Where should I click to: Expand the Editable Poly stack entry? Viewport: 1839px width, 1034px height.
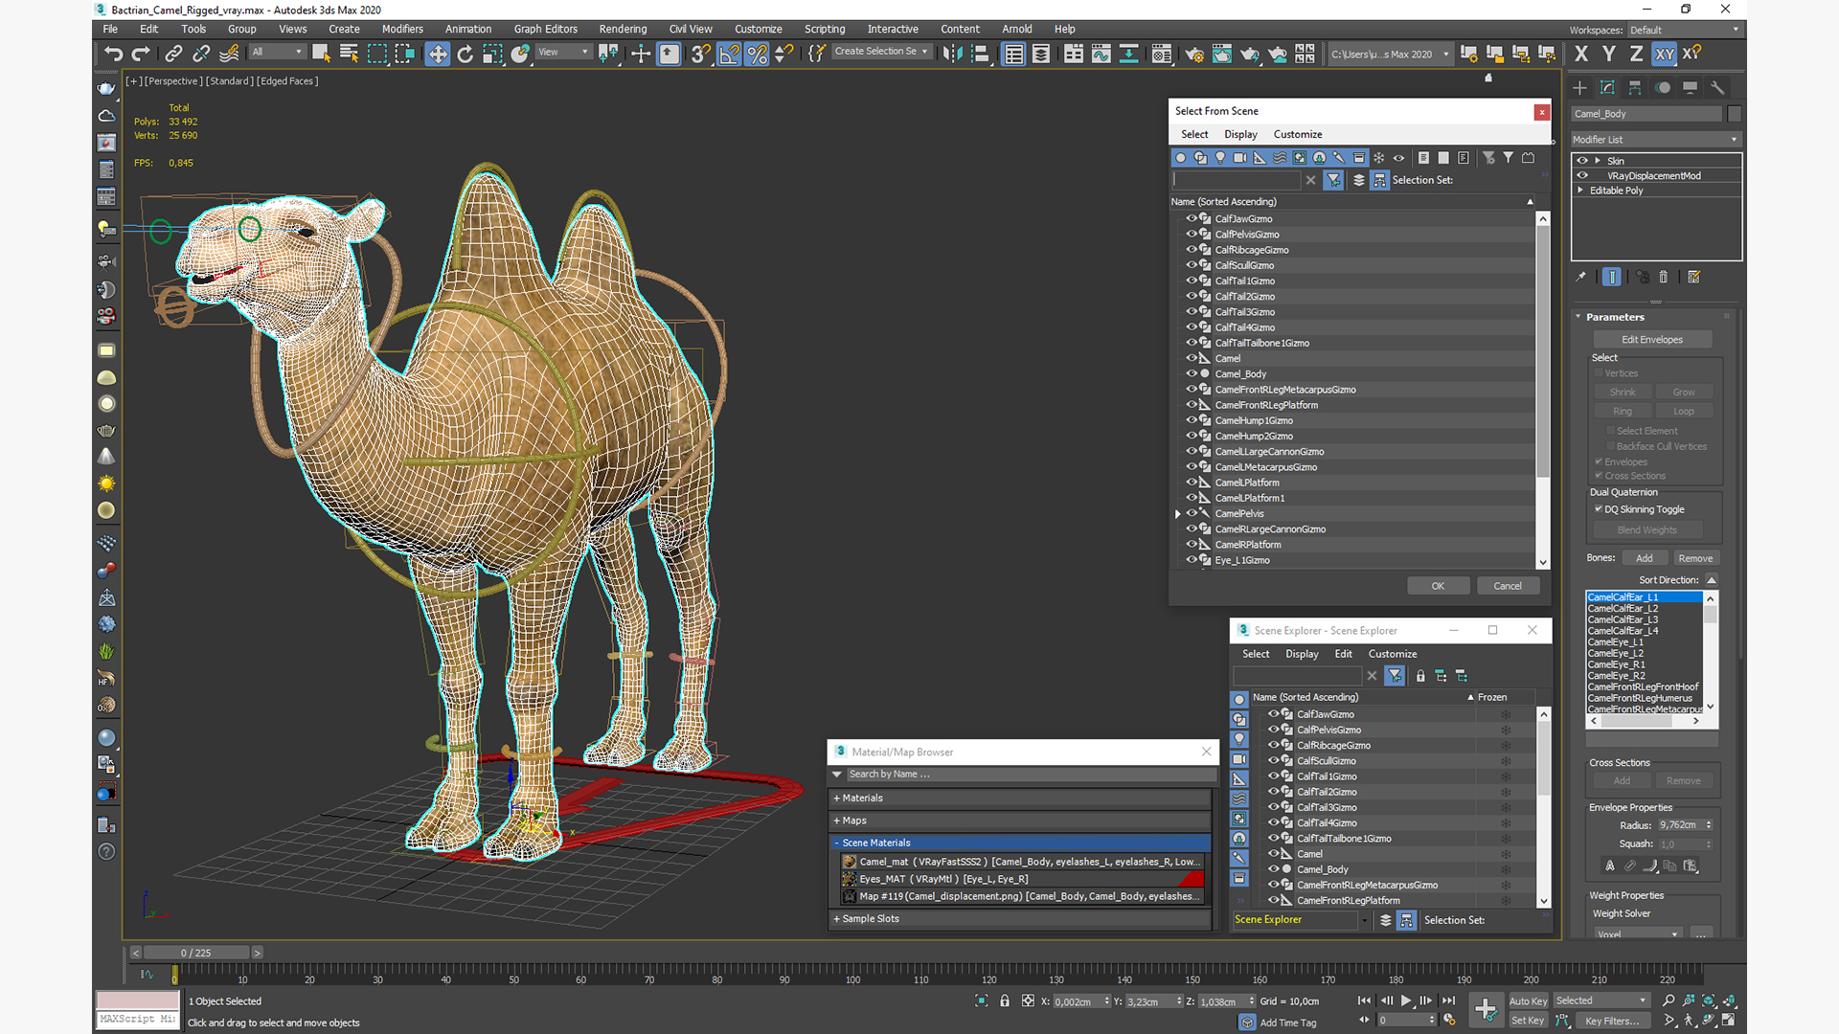pos(1580,191)
